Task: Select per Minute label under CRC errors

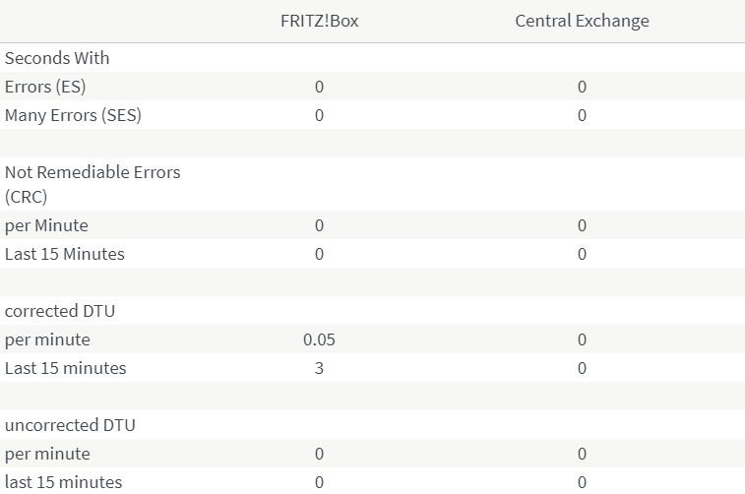Action: point(46,225)
